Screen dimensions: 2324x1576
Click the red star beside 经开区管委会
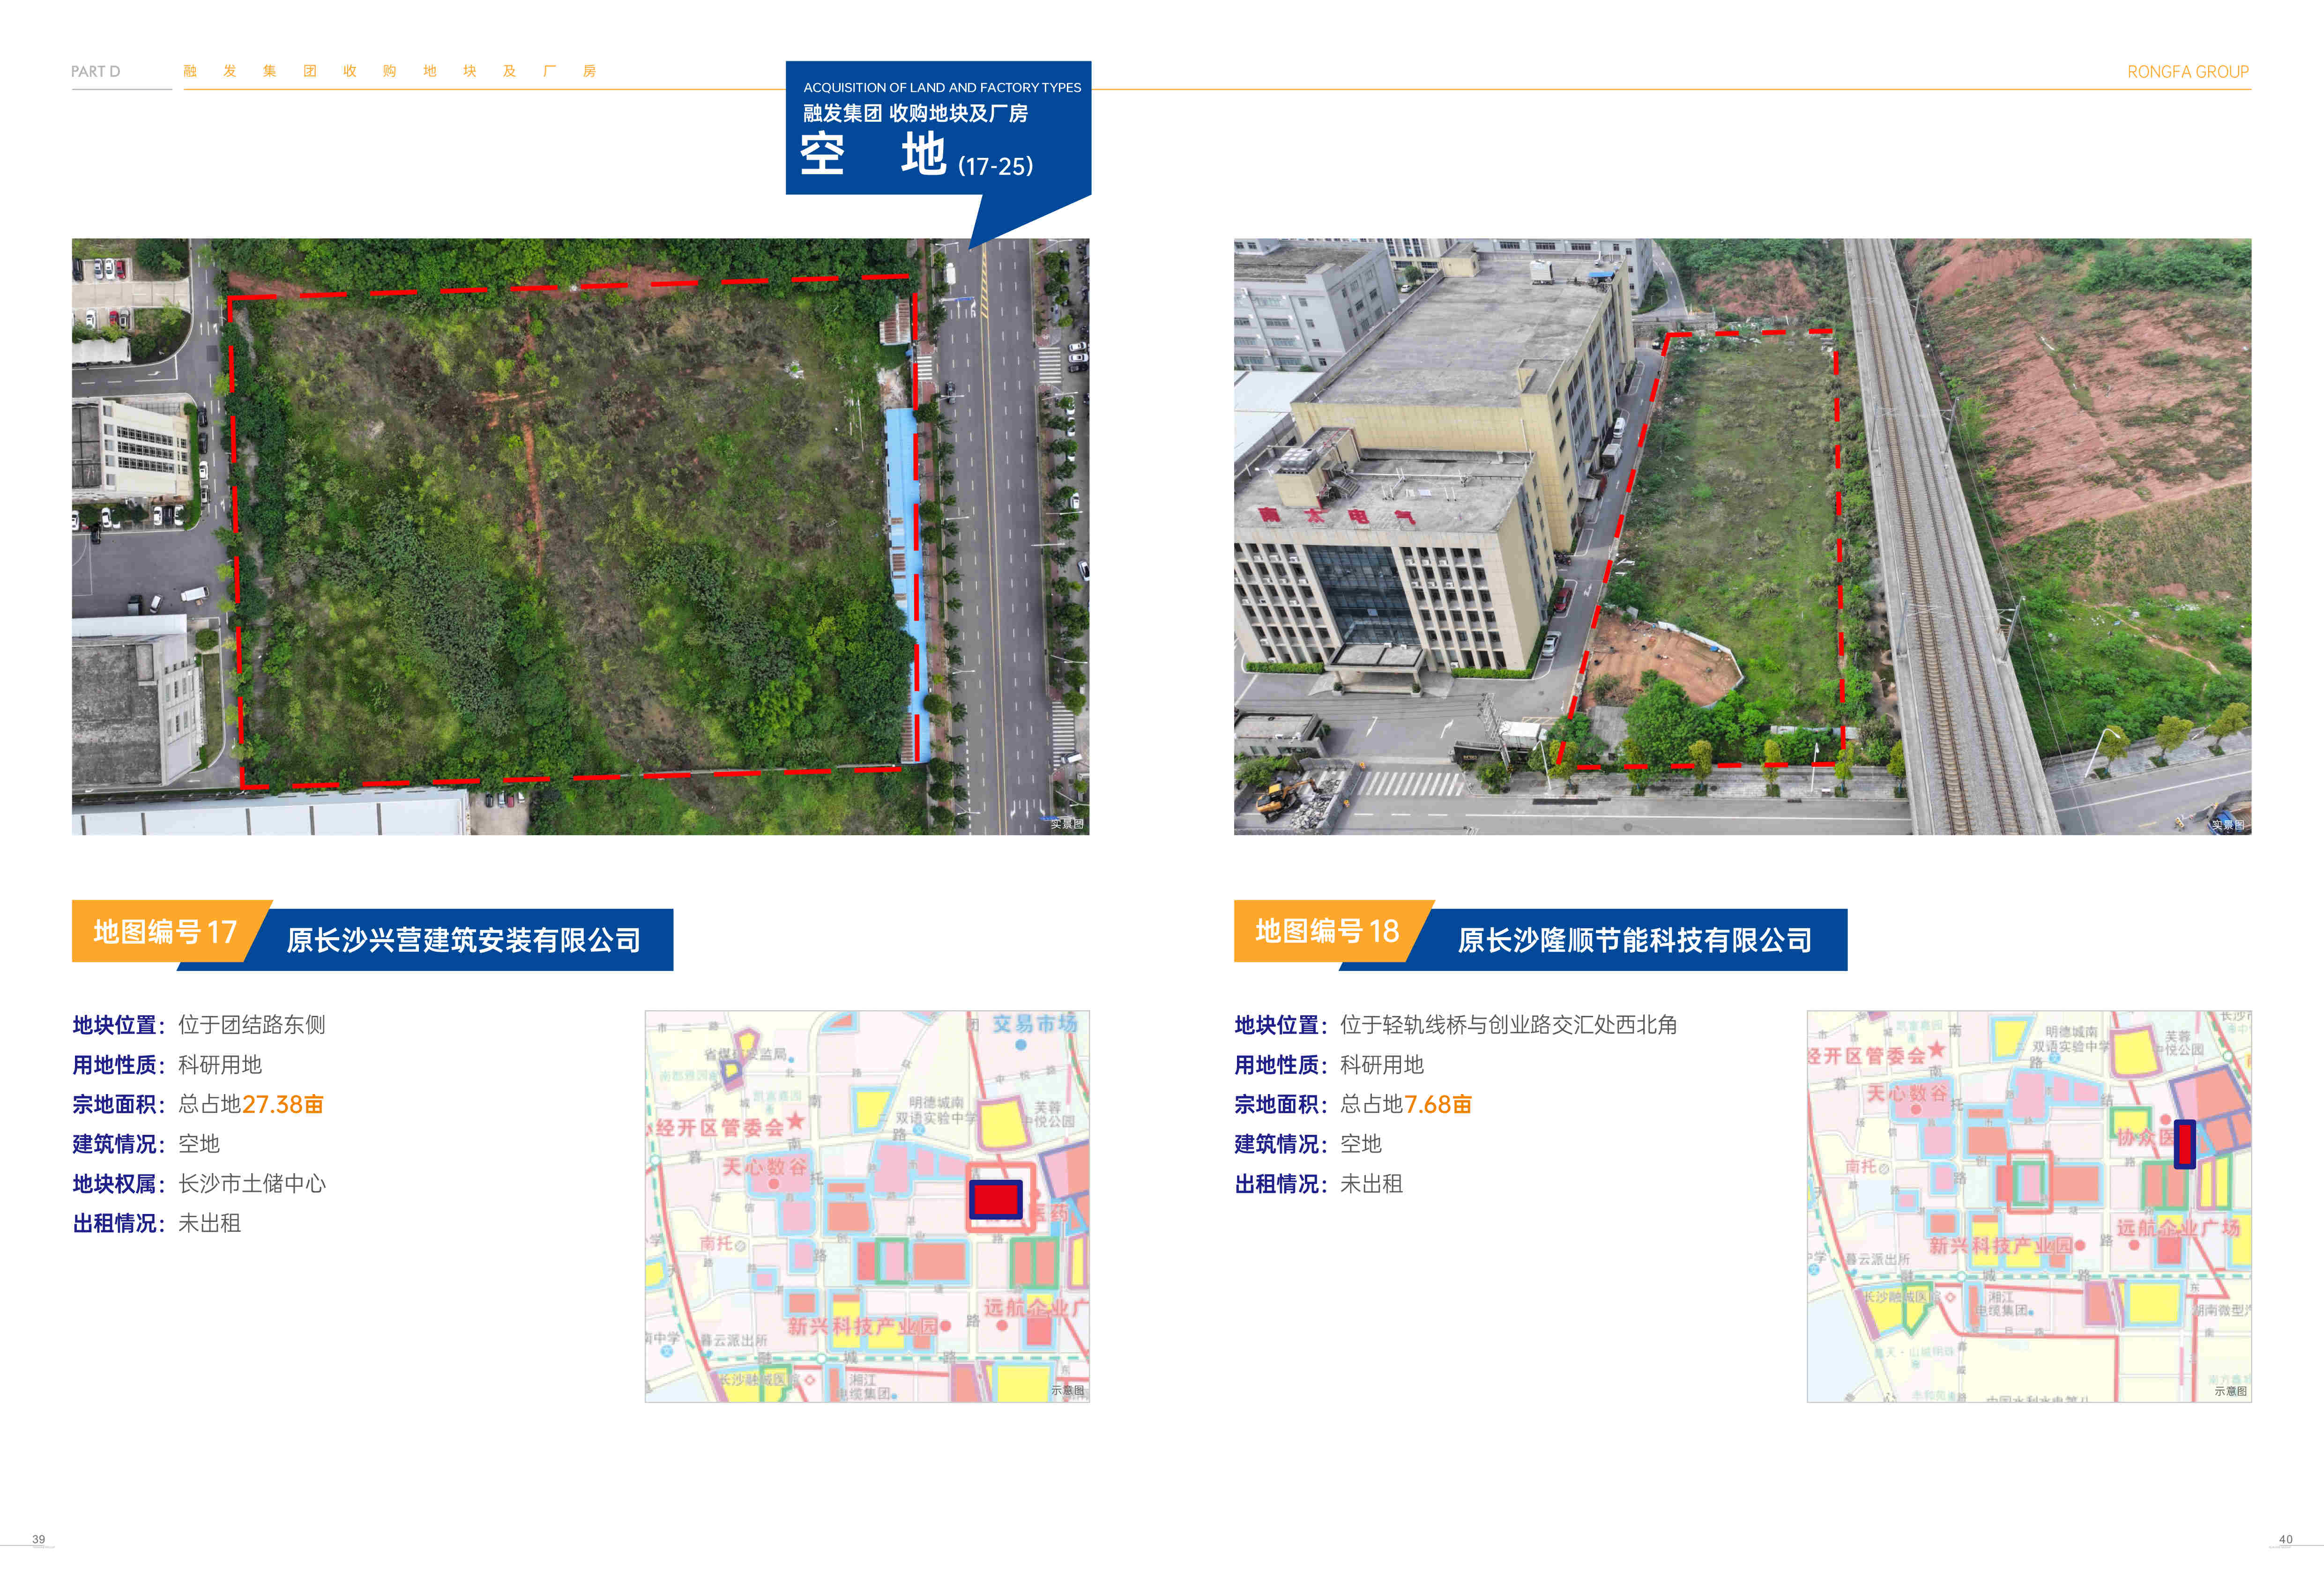pyautogui.click(x=796, y=1121)
